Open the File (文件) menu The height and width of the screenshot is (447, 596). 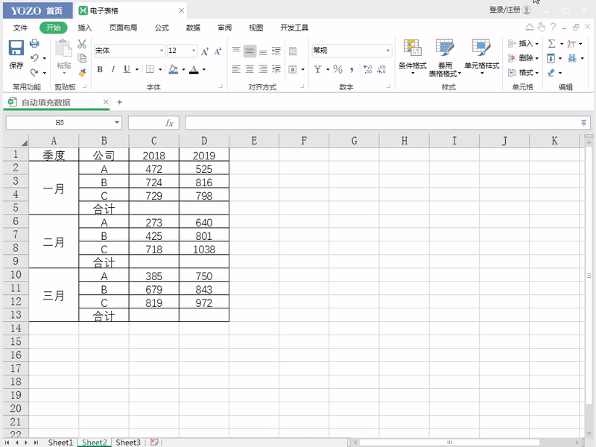pyautogui.click(x=20, y=28)
